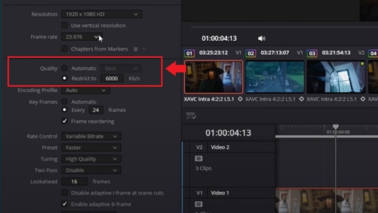Screen dimensions: 378x213
Task: Toggle the Frame reordering checkbox
Action: point(64,121)
